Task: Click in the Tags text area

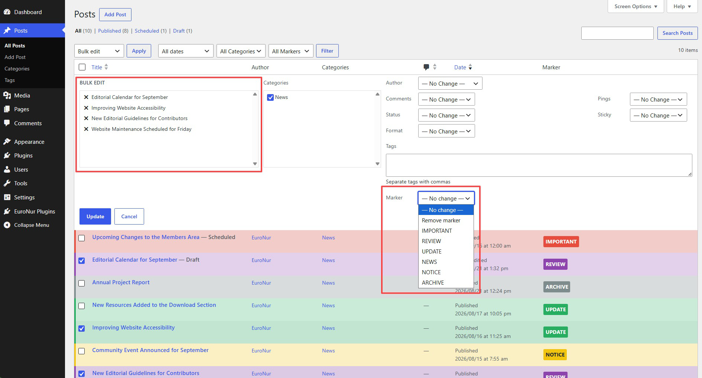Action: coord(539,165)
